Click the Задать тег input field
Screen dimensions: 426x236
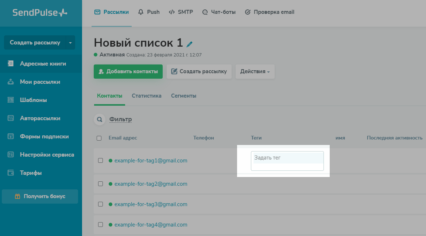click(x=287, y=161)
